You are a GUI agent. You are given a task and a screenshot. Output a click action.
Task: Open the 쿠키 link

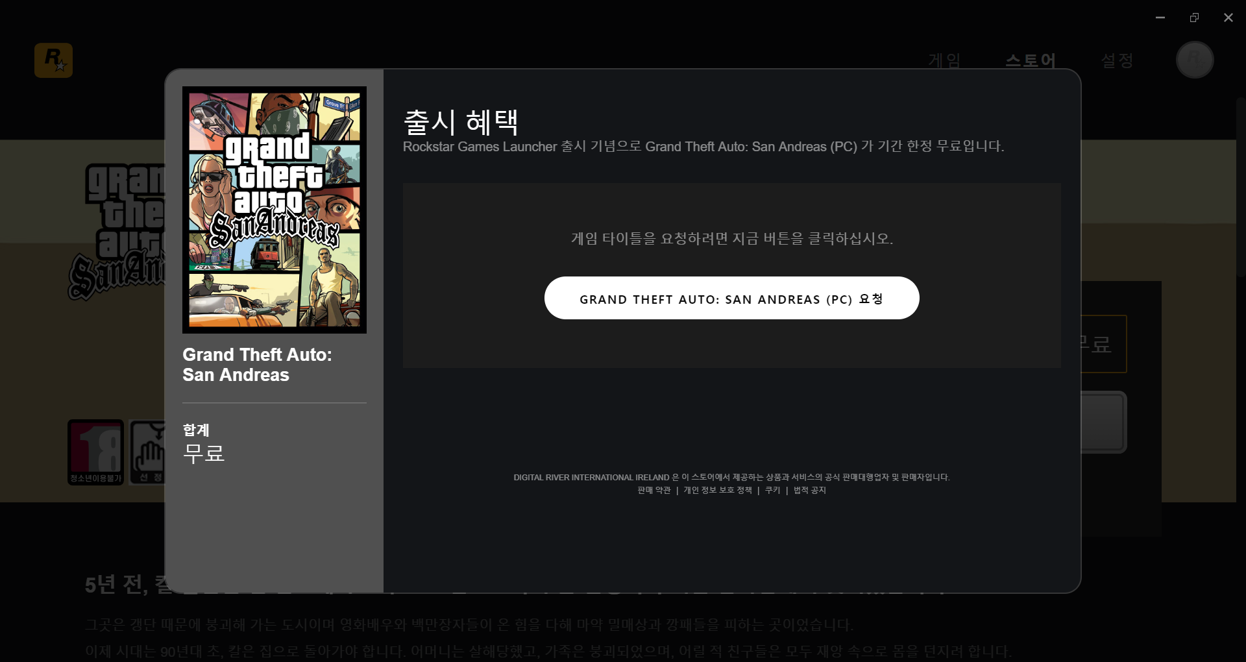point(772,490)
